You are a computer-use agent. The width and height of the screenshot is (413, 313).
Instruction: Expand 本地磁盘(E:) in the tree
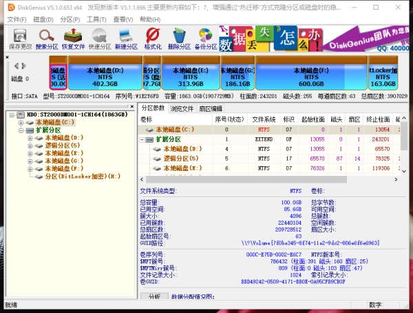point(30,154)
